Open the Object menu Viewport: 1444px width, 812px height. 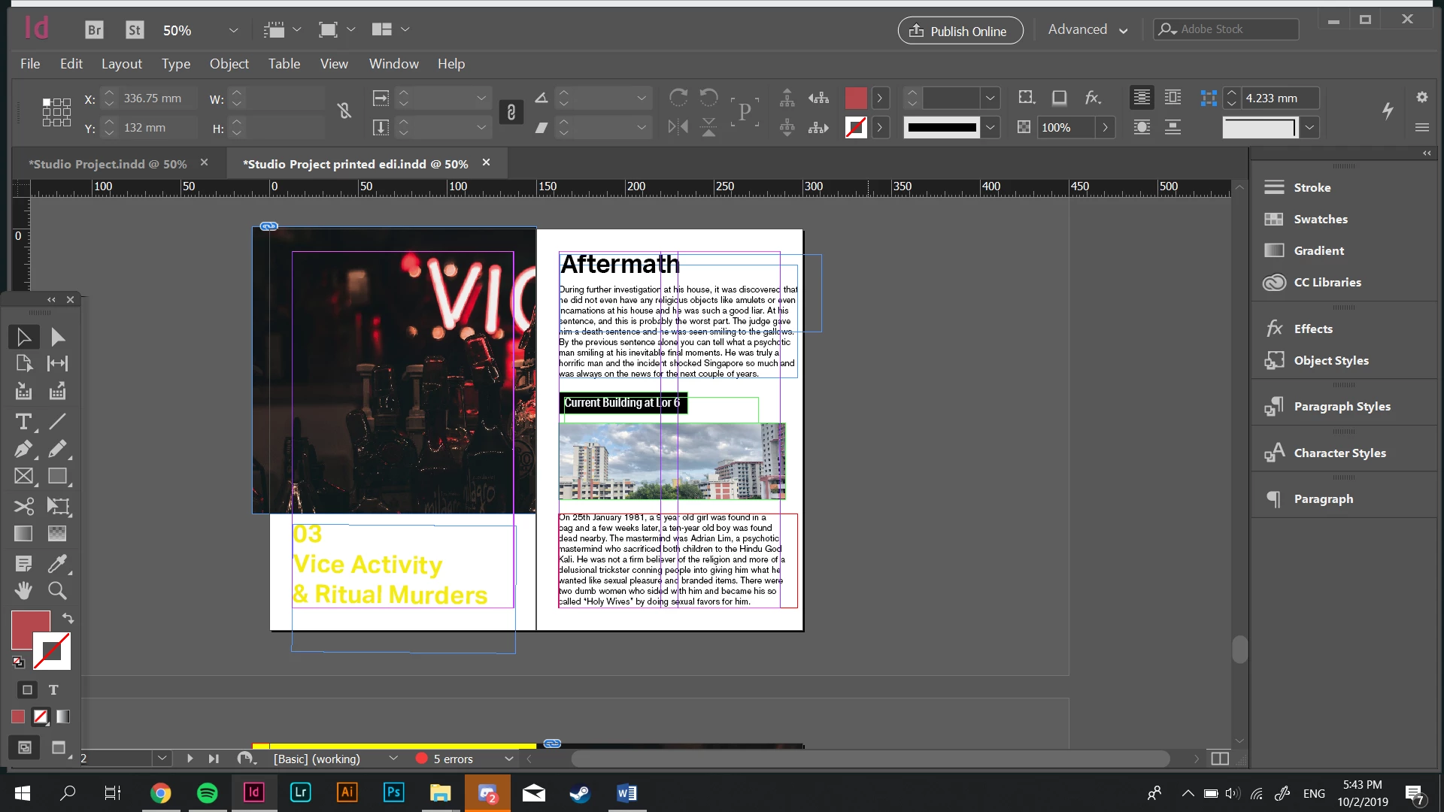pyautogui.click(x=229, y=64)
